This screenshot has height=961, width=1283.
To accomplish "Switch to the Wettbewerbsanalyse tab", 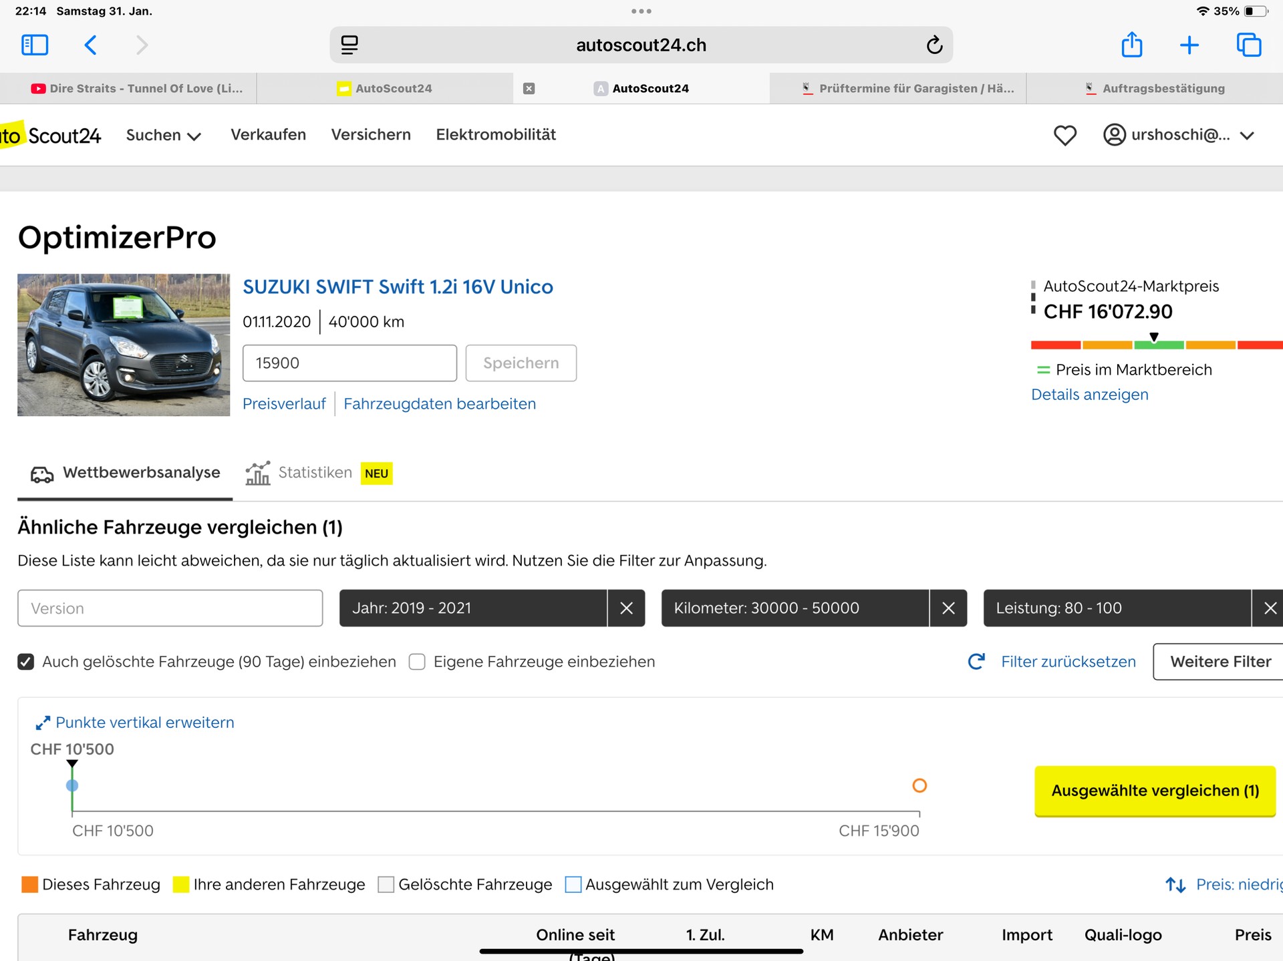I will 125,473.
